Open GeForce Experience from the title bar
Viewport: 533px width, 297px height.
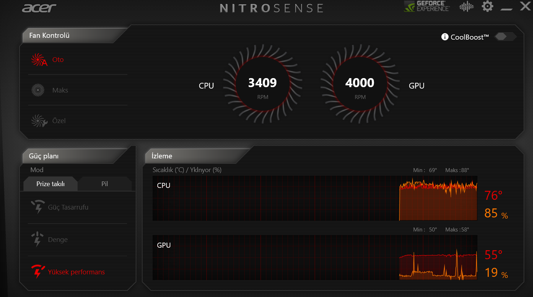click(x=427, y=6)
